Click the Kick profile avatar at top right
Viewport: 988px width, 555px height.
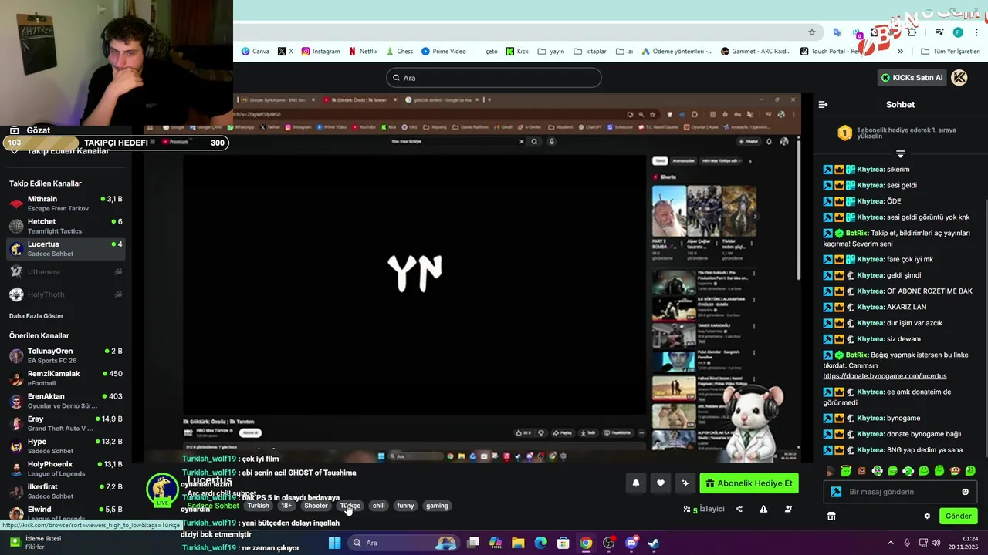click(x=959, y=77)
